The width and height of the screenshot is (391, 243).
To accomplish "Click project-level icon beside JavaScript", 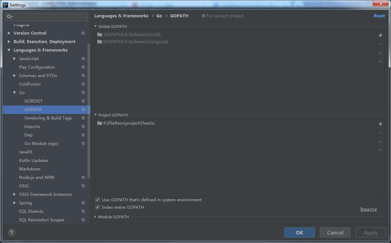I will point(83,59).
